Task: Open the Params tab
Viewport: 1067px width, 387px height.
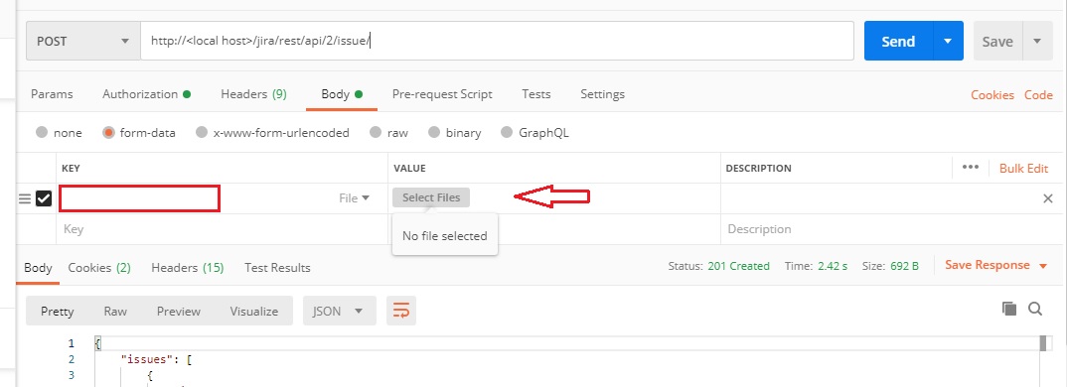Action: [x=52, y=94]
